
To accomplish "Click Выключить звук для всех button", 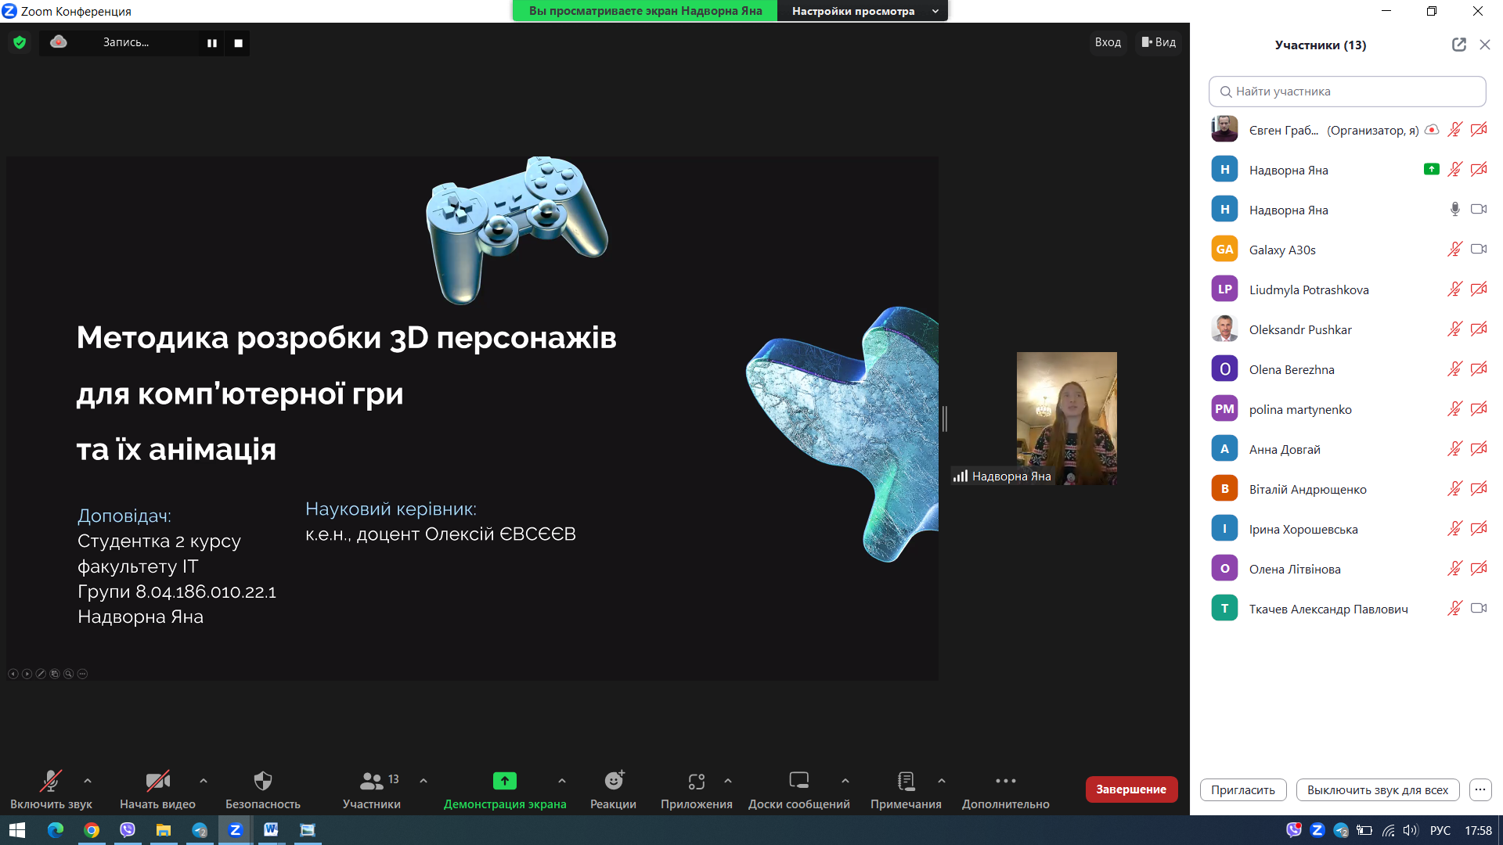I will coord(1377,790).
